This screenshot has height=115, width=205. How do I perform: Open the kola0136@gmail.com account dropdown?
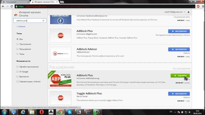pyautogui.click(x=175, y=12)
